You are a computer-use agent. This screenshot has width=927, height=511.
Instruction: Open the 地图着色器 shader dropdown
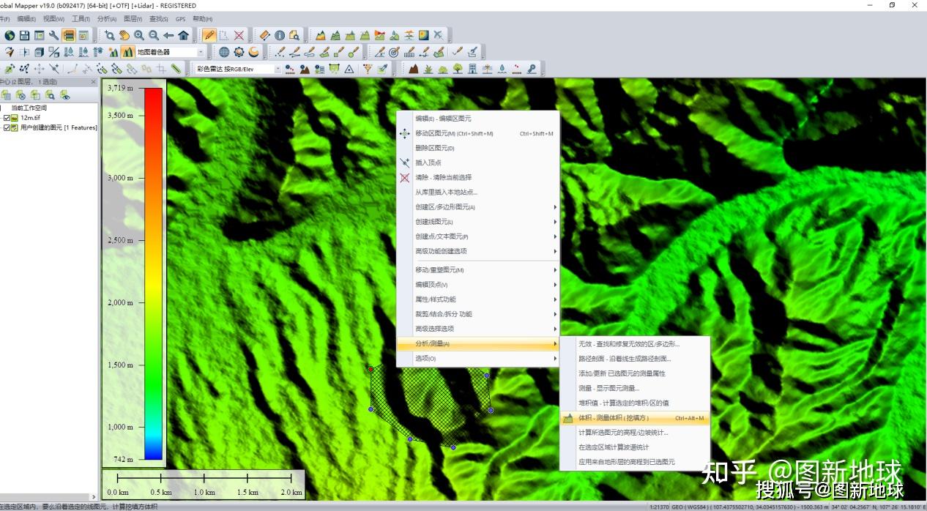pyautogui.click(x=201, y=52)
